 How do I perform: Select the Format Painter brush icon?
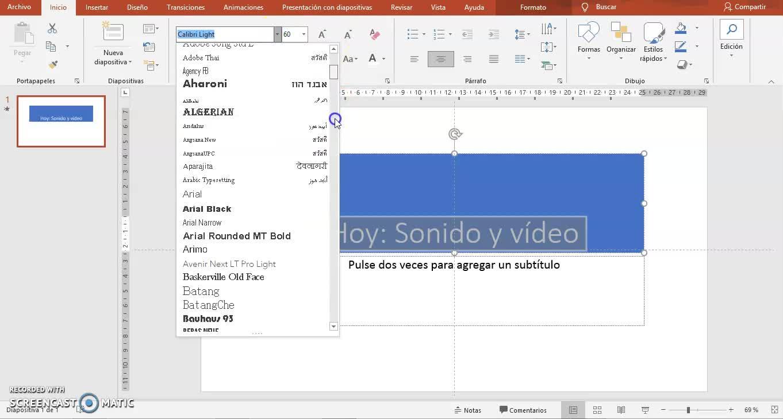[53, 65]
